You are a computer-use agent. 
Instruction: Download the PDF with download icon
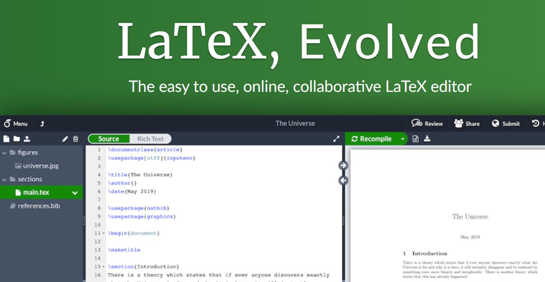(x=427, y=139)
